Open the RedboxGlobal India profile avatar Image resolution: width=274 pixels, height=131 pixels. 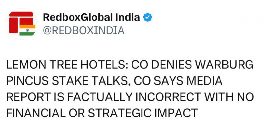pos(22,24)
